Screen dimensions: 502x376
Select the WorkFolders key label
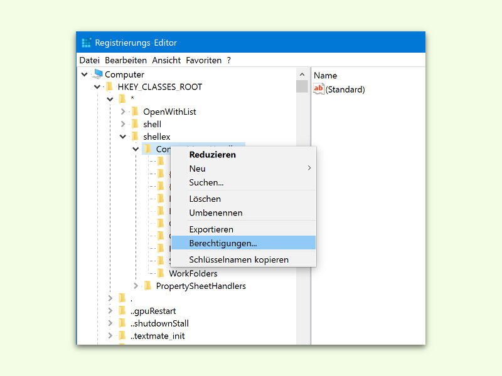(193, 274)
